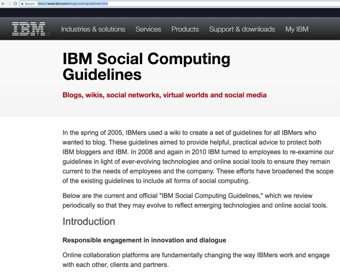340x273 pixels.
Task: Click the "Introduction" section heading
Action: (89, 221)
